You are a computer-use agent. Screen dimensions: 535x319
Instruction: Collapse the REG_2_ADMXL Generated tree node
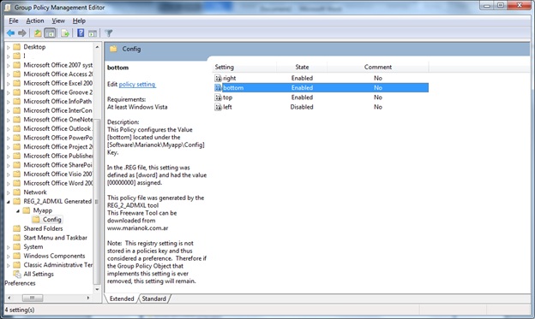[9, 202]
